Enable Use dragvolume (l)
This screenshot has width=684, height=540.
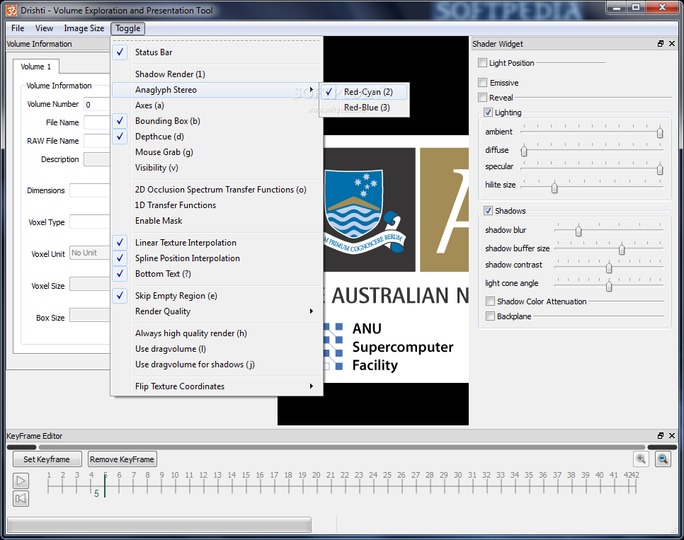(x=217, y=349)
